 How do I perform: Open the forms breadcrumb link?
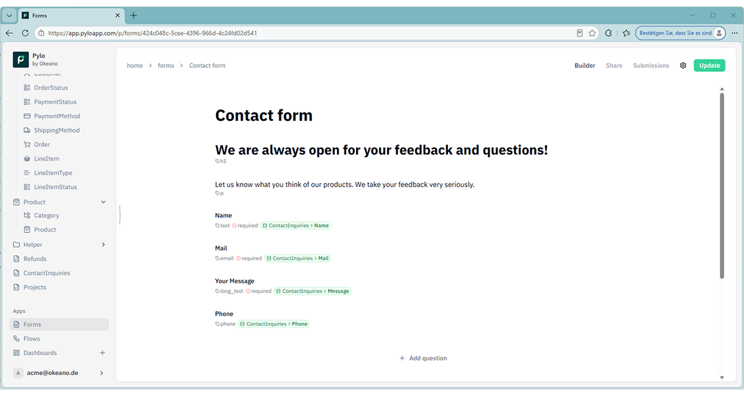[166, 65]
